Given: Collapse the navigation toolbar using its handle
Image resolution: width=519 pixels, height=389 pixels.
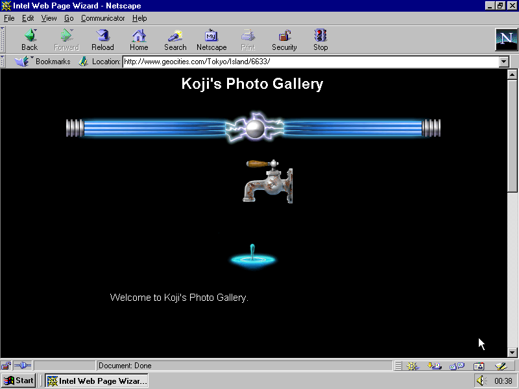Looking at the screenshot, I should (x=3, y=40).
